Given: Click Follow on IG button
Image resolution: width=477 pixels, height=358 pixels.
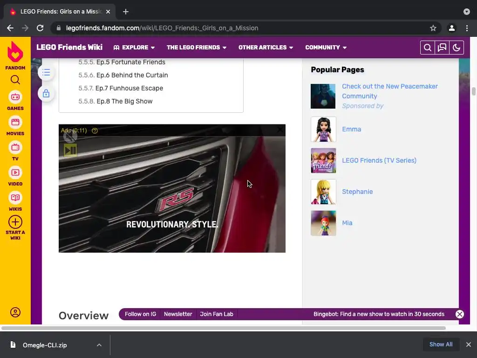Looking at the screenshot, I should coord(140,314).
